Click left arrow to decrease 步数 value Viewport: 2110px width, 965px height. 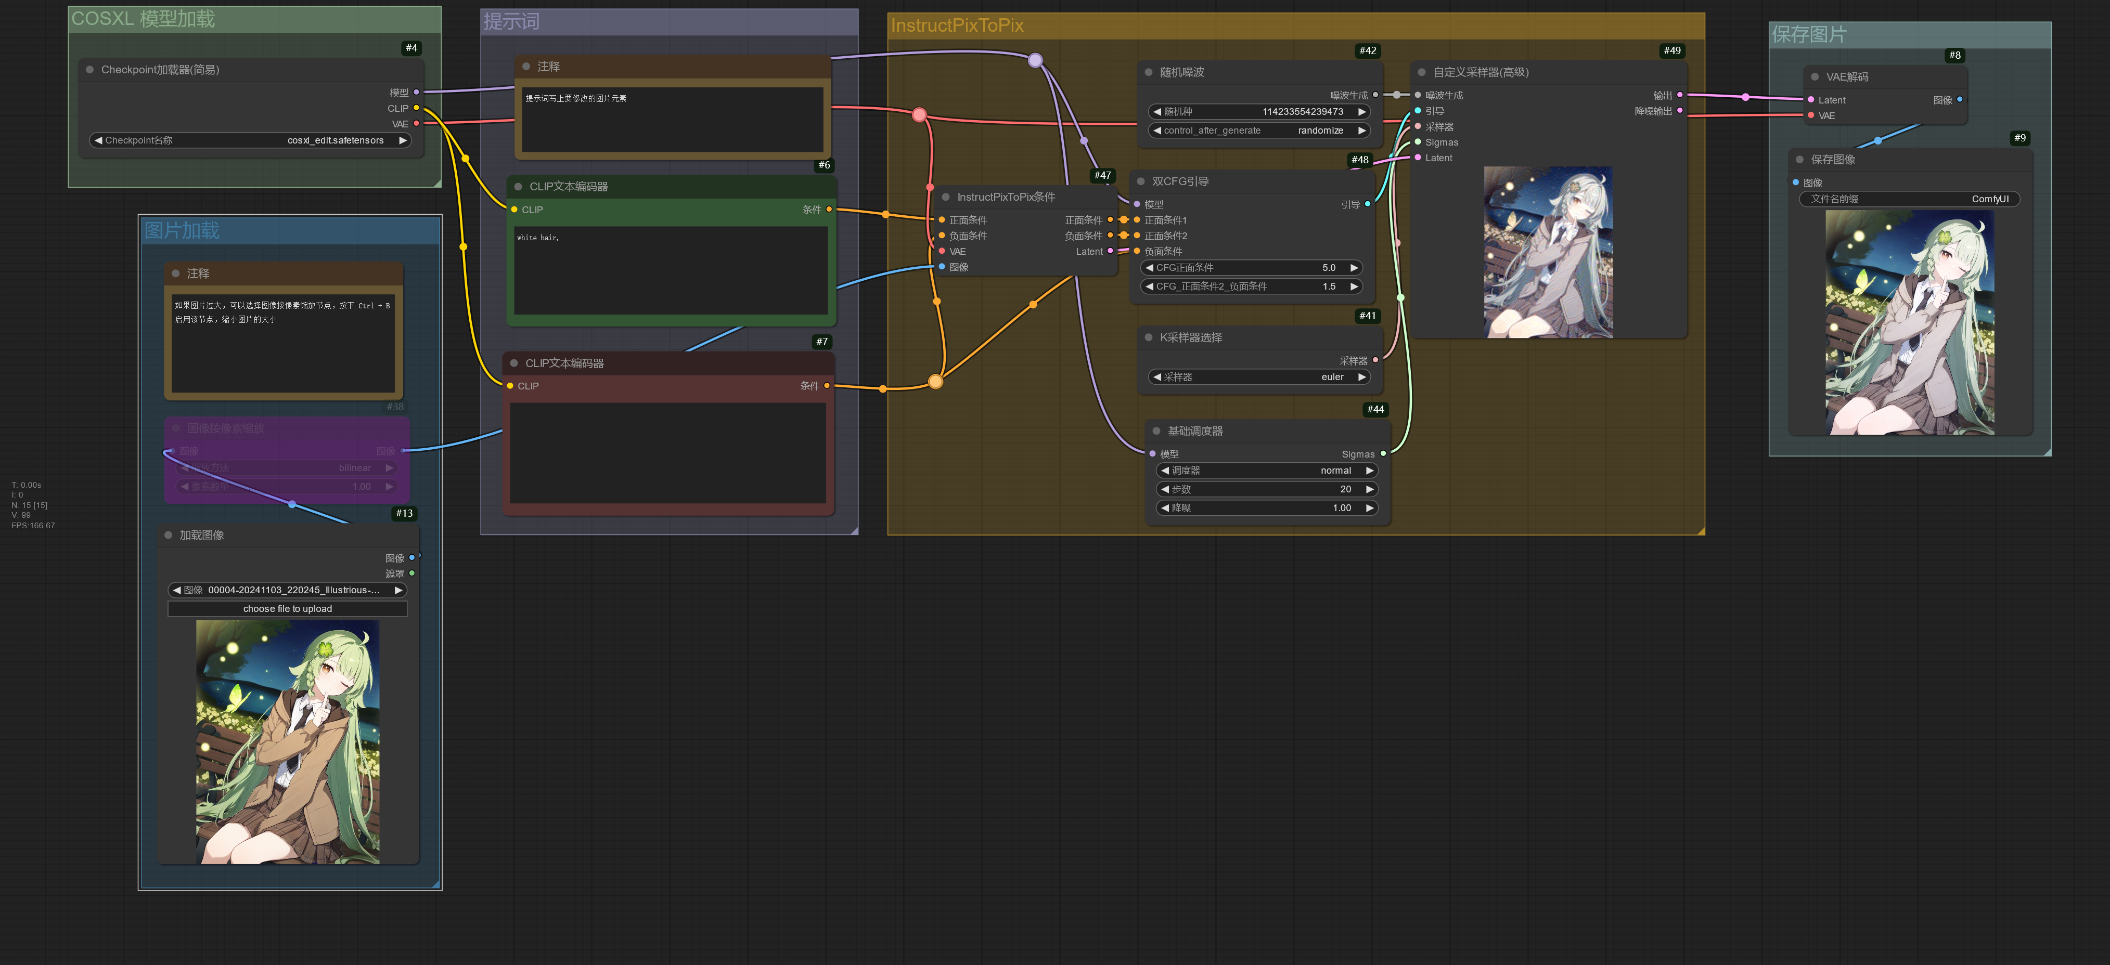[1165, 489]
